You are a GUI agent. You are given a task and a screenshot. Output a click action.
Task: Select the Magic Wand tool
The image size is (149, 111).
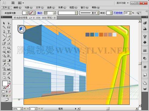pos(4,27)
